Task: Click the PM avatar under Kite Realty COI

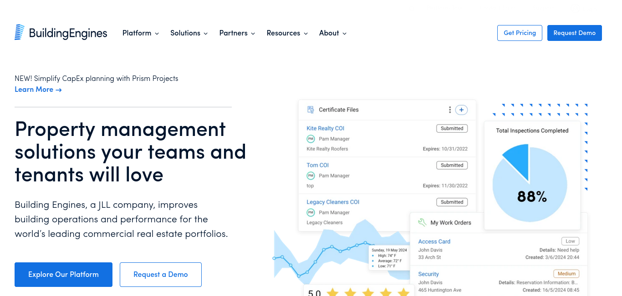Action: point(311,139)
